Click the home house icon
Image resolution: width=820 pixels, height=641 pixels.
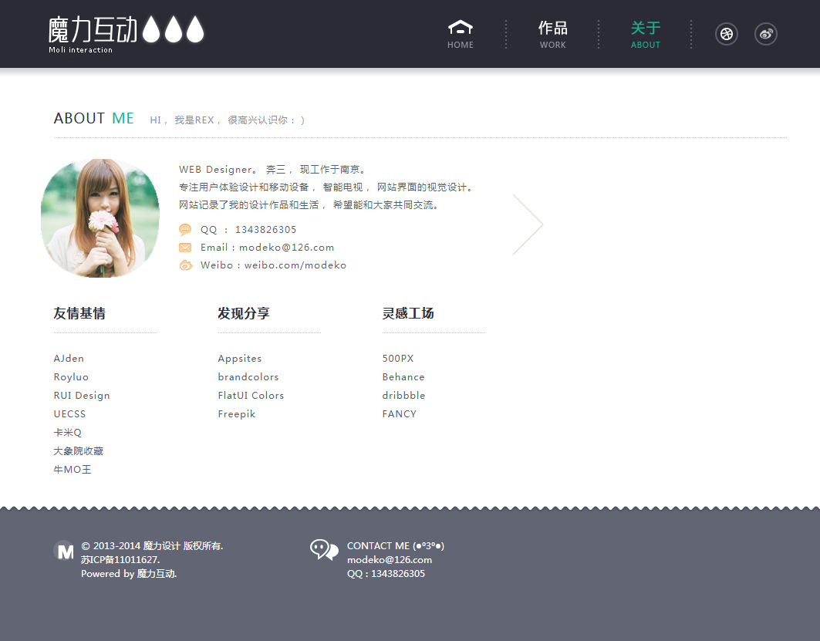461,28
